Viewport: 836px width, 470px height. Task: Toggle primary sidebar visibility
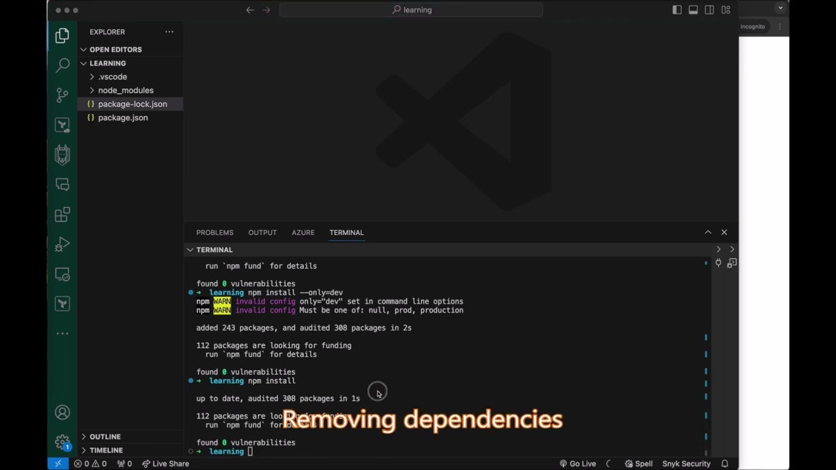(x=677, y=10)
